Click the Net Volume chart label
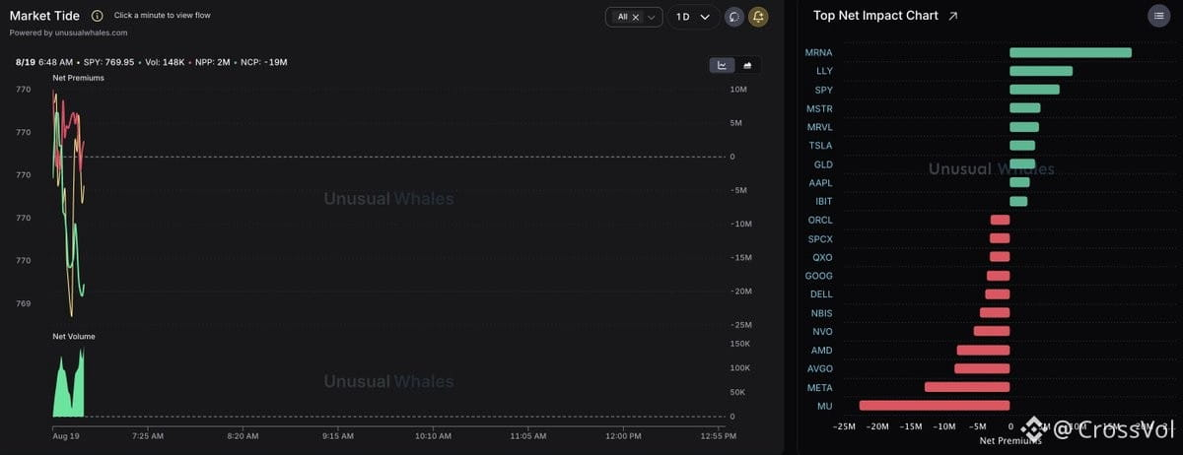 tap(74, 336)
